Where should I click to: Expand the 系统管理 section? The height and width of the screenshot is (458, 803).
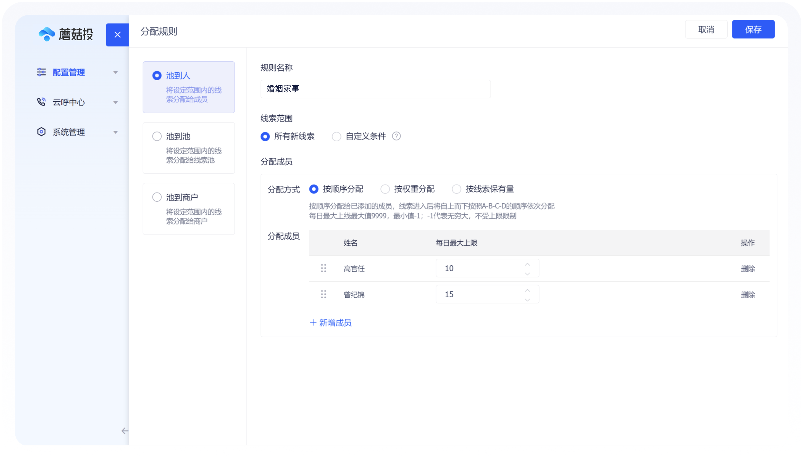[x=116, y=132]
